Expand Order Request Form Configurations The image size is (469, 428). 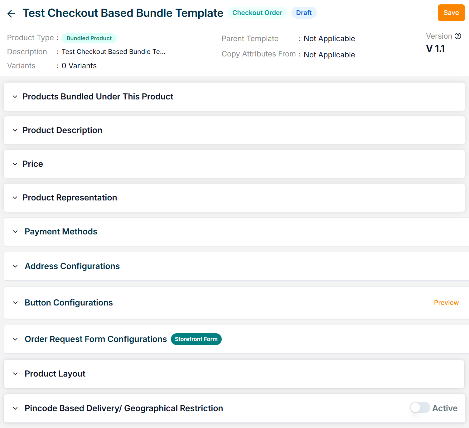point(15,339)
